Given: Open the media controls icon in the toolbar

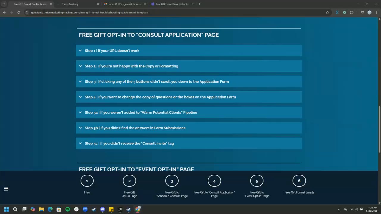Looking at the screenshot, I should [362, 12].
